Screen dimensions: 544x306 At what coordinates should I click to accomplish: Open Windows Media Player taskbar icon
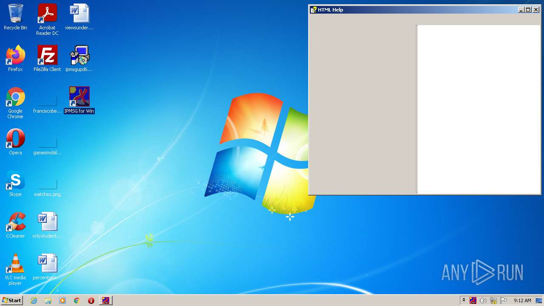pyautogui.click(x=62, y=300)
